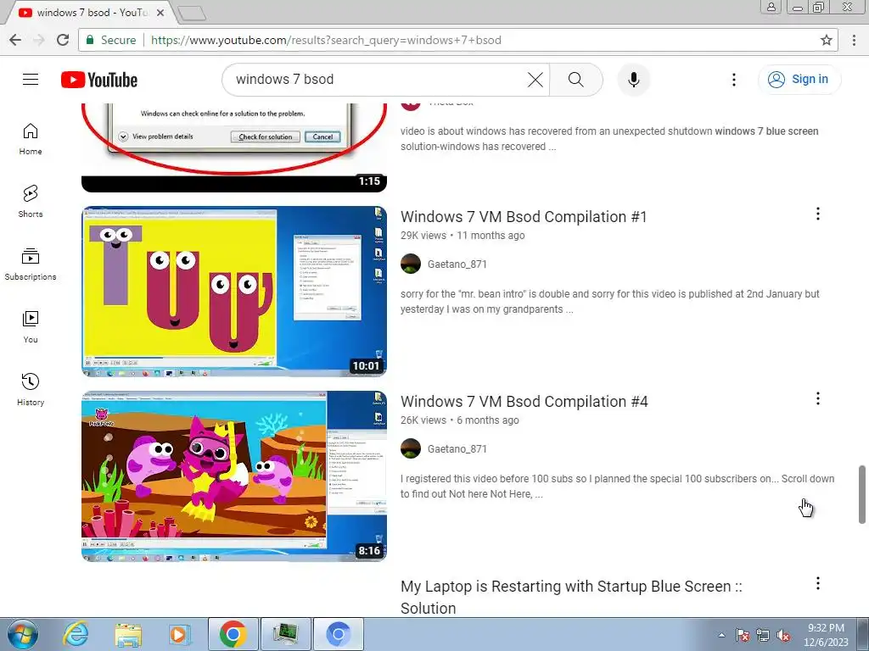
Task: Open Gaetano_871 channel under Compilation #1
Action: [x=457, y=264]
